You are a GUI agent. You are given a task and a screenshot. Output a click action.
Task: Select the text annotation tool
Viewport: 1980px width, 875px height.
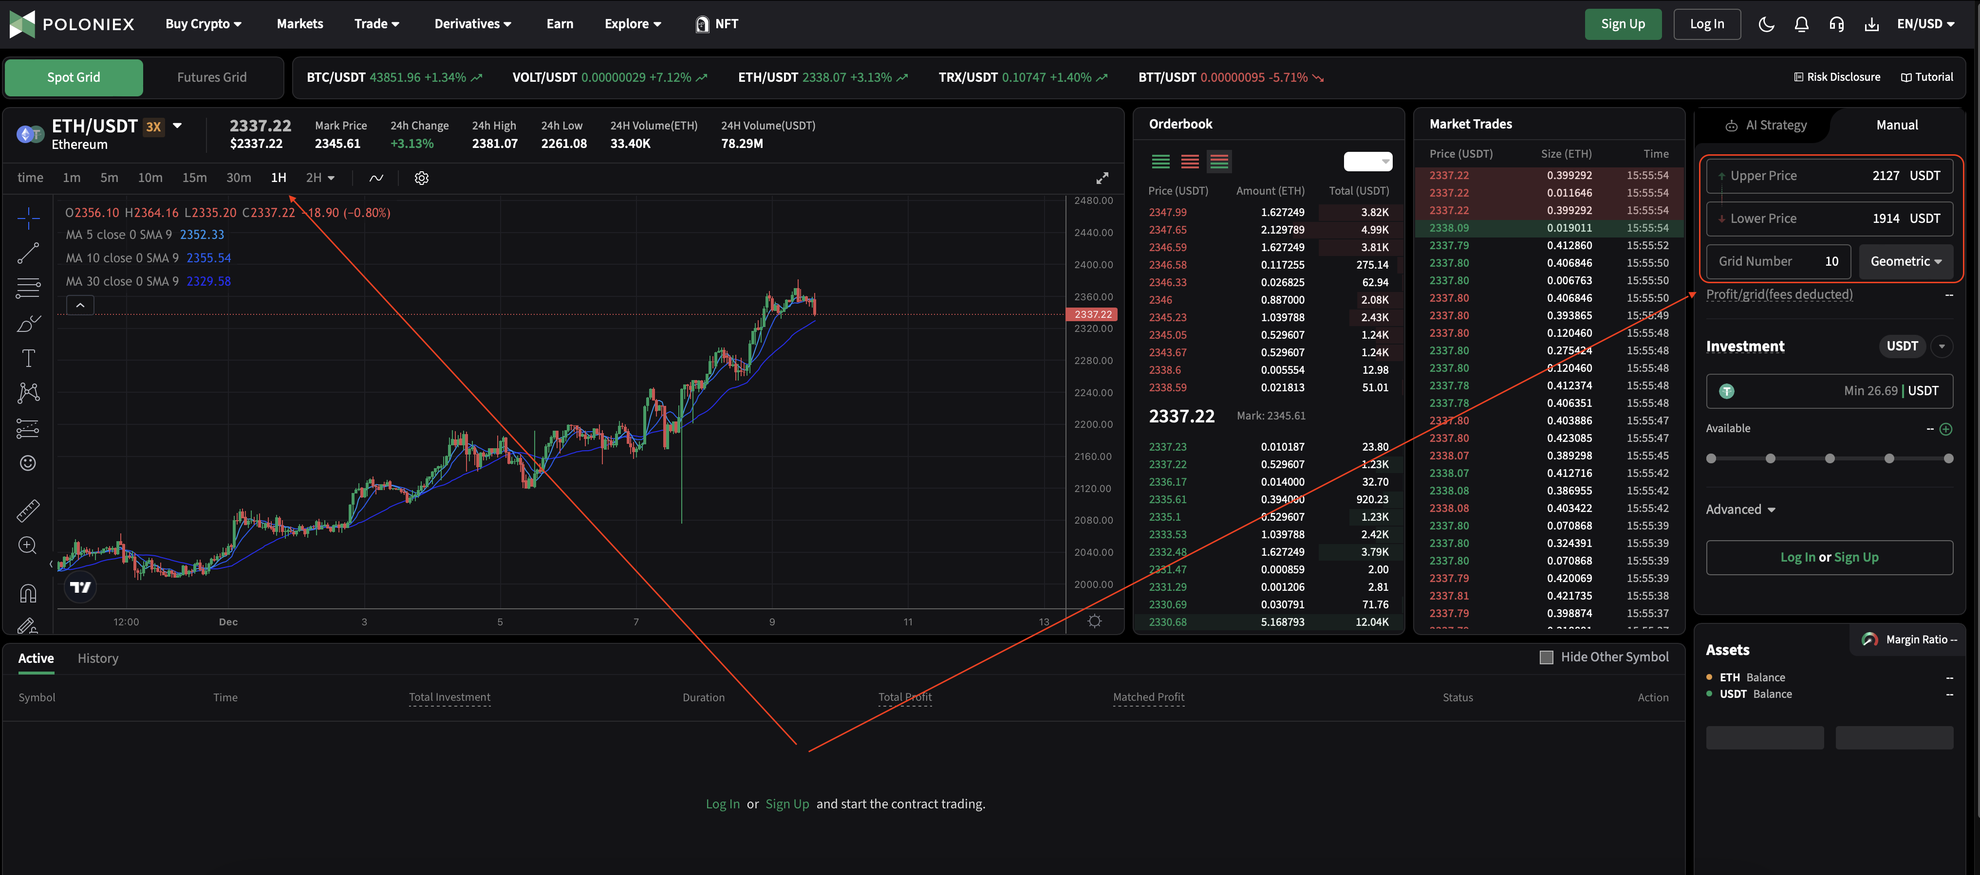[28, 358]
